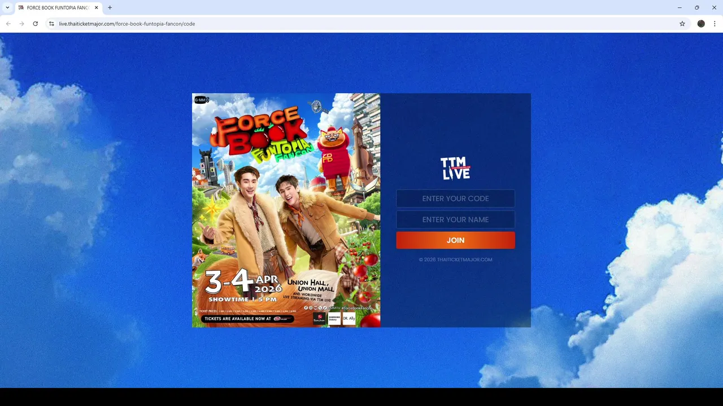Open a new tab with plus button
The image size is (723, 406).
point(110,8)
